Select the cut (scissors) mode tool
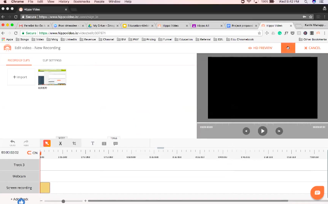The height and width of the screenshot is (204, 328). pos(60,144)
